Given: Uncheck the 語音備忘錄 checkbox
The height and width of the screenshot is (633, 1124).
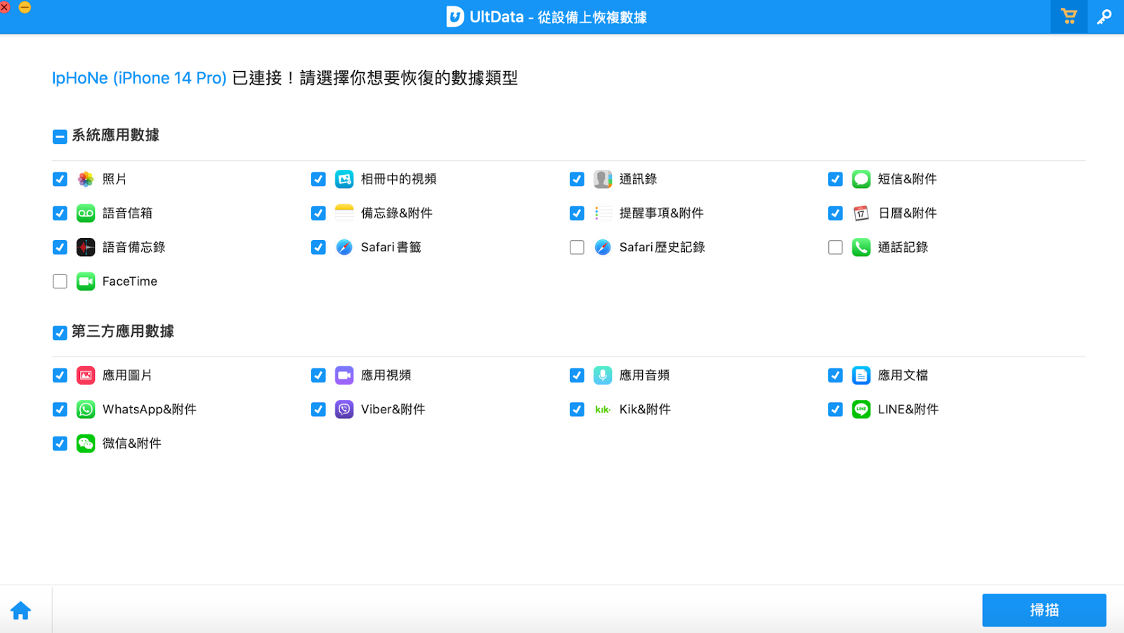Looking at the screenshot, I should coord(60,247).
